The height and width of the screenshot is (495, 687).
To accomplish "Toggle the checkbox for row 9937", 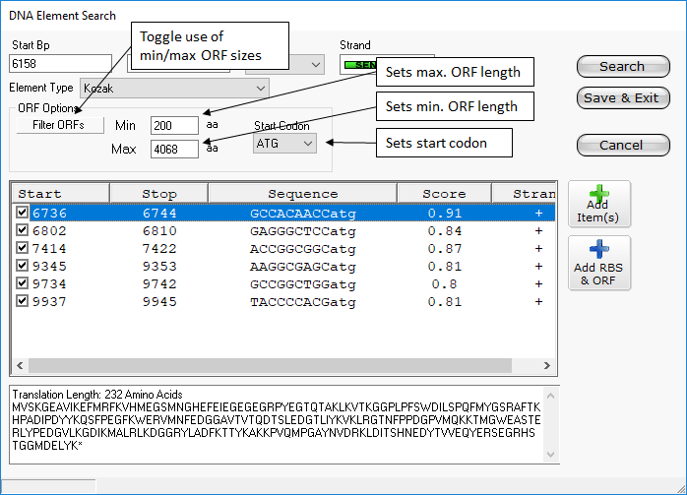I will tap(22, 302).
